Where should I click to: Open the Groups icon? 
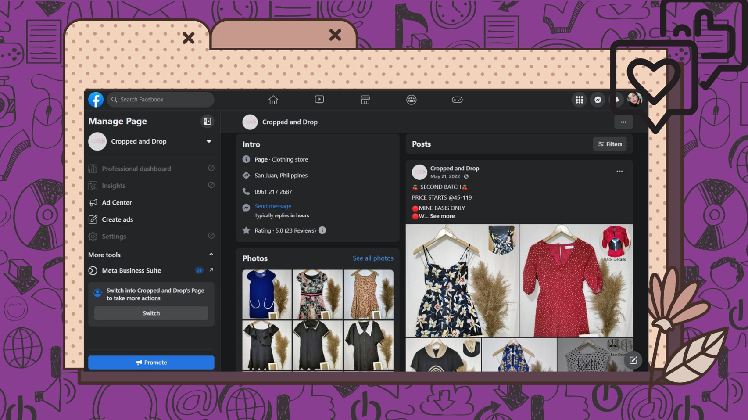411,100
